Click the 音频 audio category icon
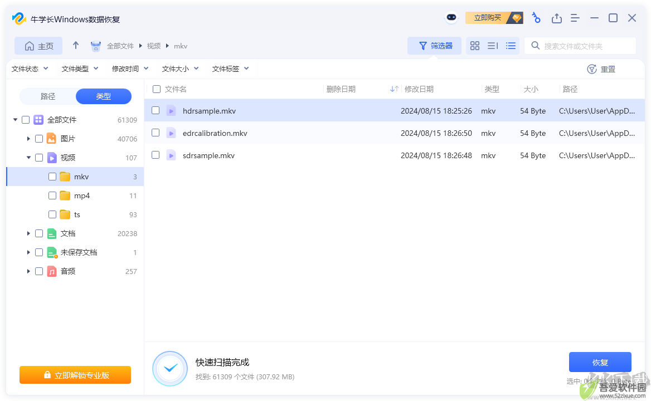This screenshot has height=401, width=651. point(51,271)
